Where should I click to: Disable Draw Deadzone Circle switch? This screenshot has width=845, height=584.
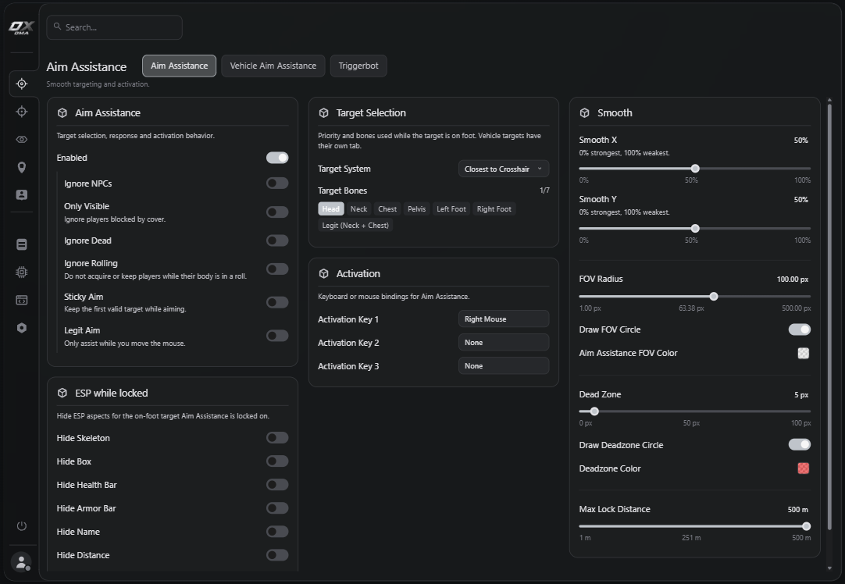click(799, 444)
